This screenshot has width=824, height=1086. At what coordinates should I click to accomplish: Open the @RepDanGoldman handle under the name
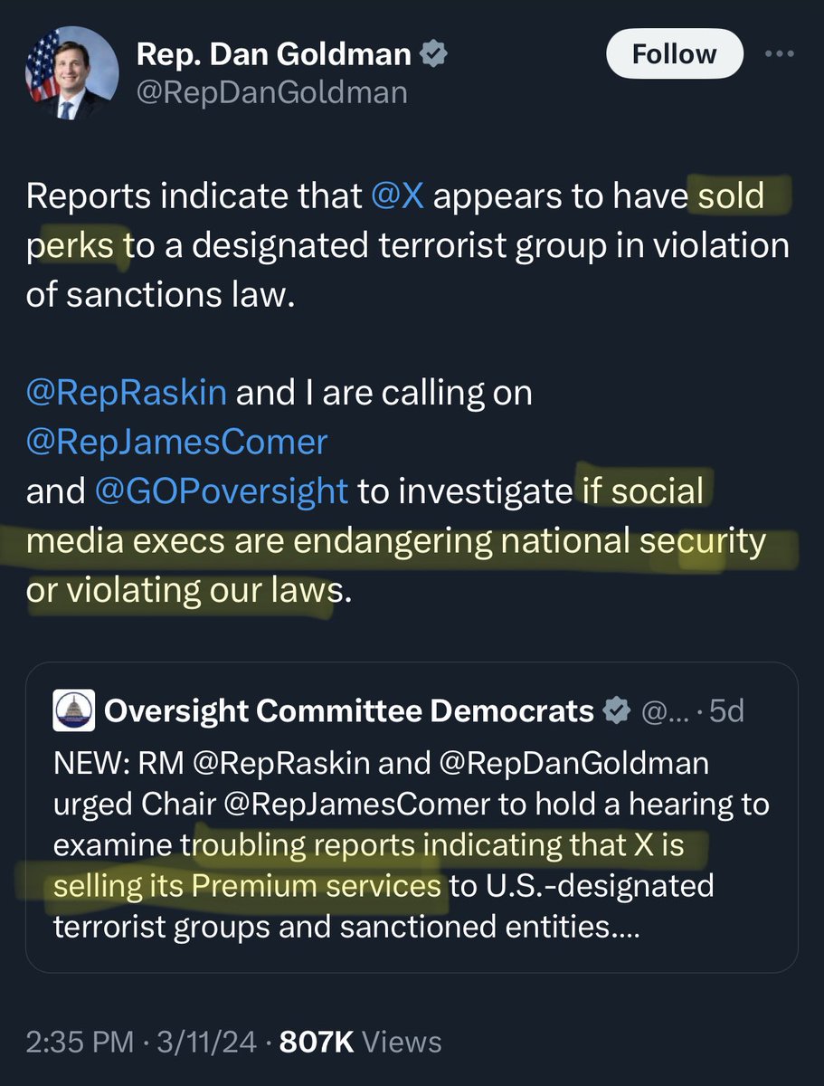[x=271, y=92]
